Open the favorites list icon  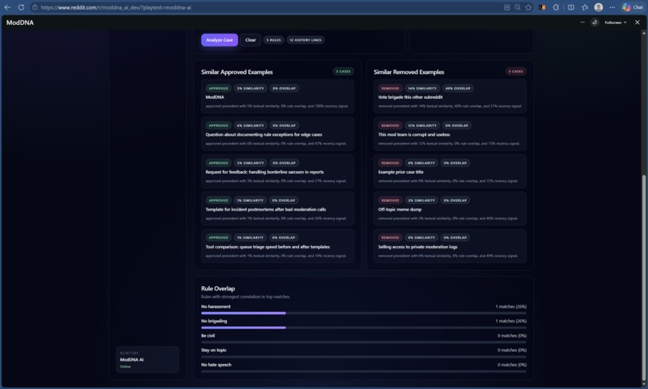(584, 7)
